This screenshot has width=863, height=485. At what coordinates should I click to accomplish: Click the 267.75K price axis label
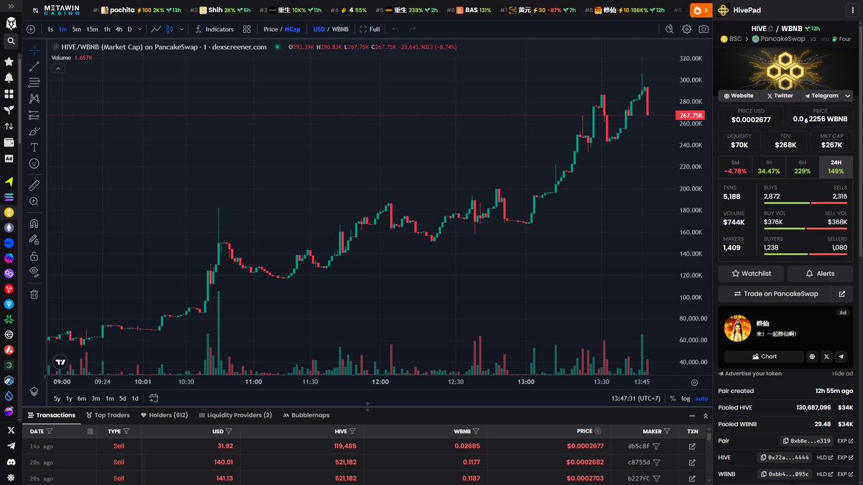[x=690, y=115]
